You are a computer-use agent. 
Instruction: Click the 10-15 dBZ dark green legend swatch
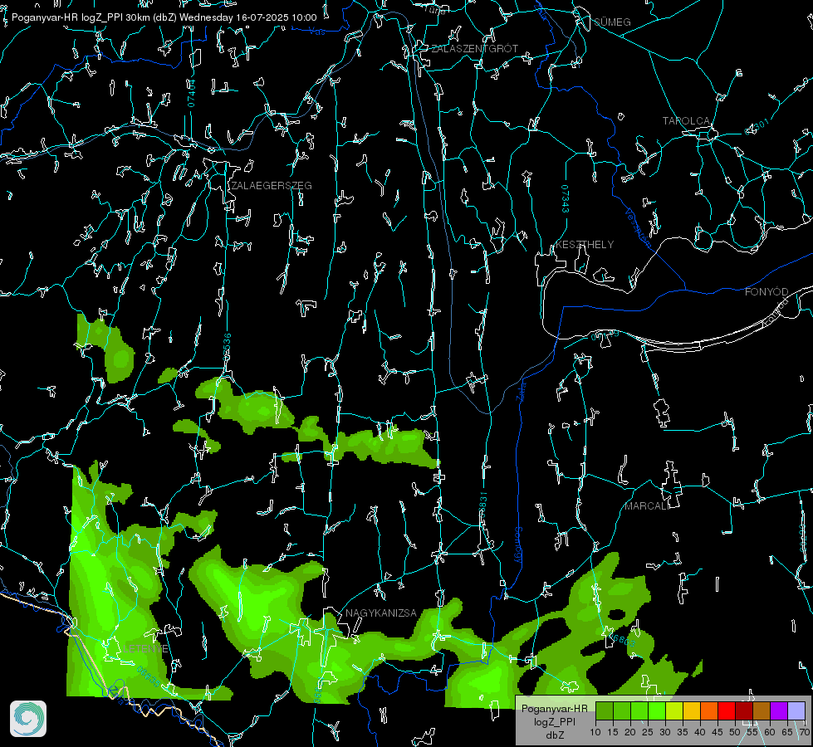[605, 710]
